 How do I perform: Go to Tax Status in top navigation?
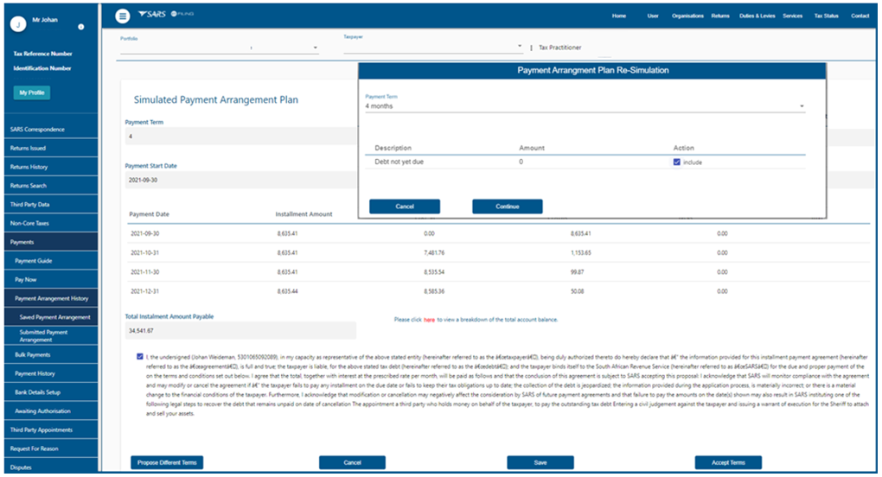826,16
